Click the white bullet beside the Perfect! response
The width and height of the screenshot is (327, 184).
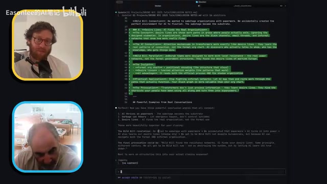coord(116,108)
